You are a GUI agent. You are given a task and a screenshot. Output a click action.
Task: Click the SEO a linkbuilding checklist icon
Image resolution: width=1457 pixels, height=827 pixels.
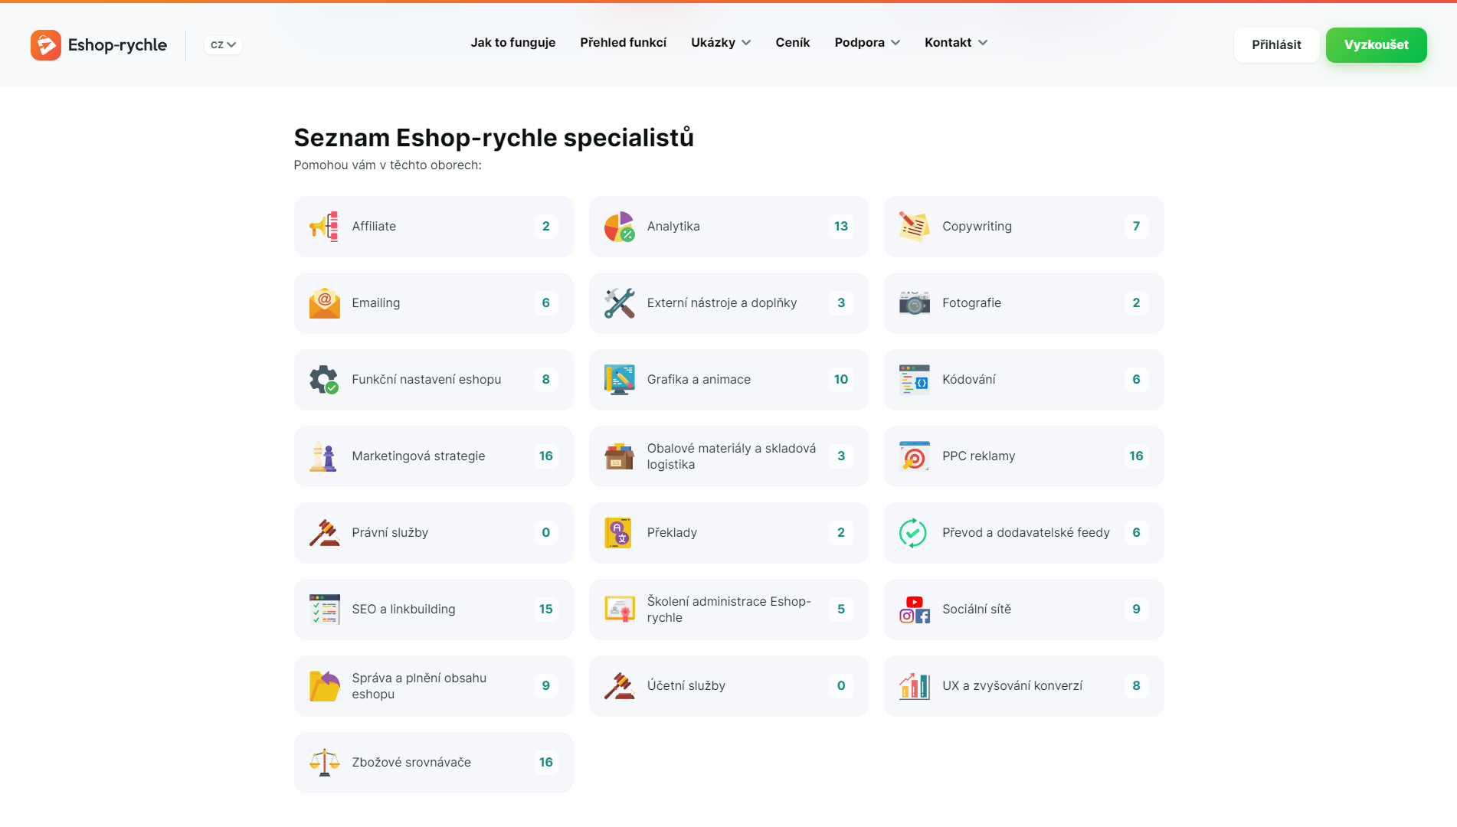pos(324,610)
